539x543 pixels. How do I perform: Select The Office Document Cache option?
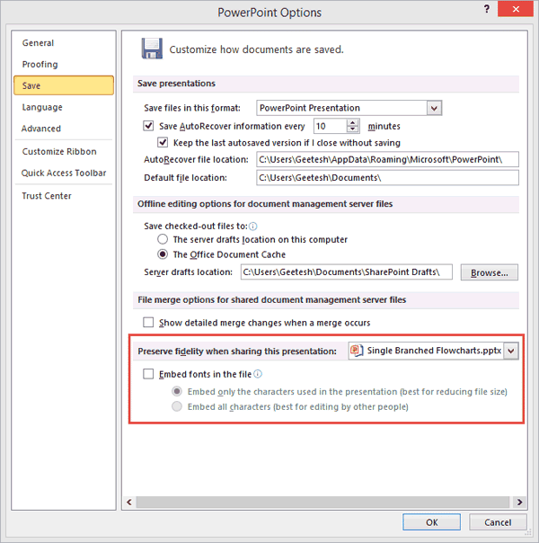coord(163,254)
